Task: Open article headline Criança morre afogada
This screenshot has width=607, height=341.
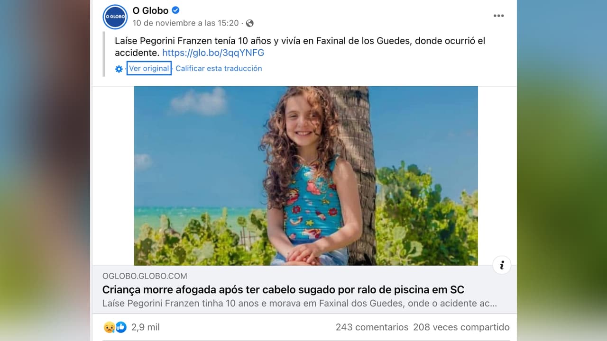Action: pos(283,289)
